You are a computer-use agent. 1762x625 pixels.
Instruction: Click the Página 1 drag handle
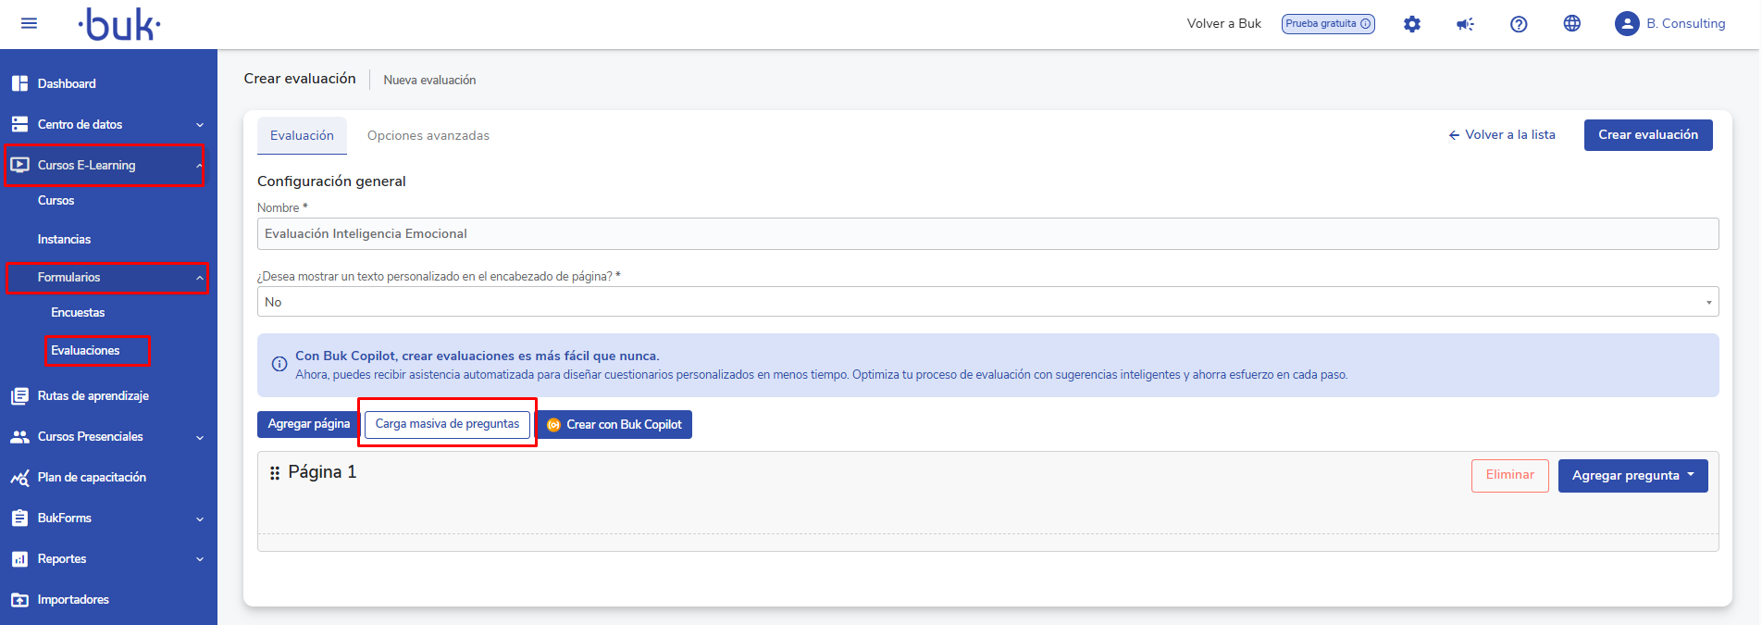click(x=275, y=473)
